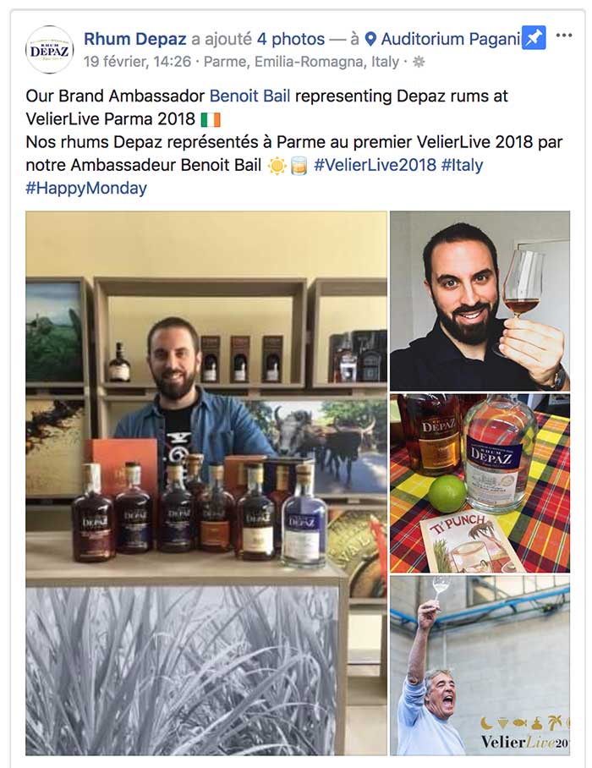This screenshot has width=592, height=768.
Task: Click the #VelierLive2018 hashtag
Action: click(375, 165)
